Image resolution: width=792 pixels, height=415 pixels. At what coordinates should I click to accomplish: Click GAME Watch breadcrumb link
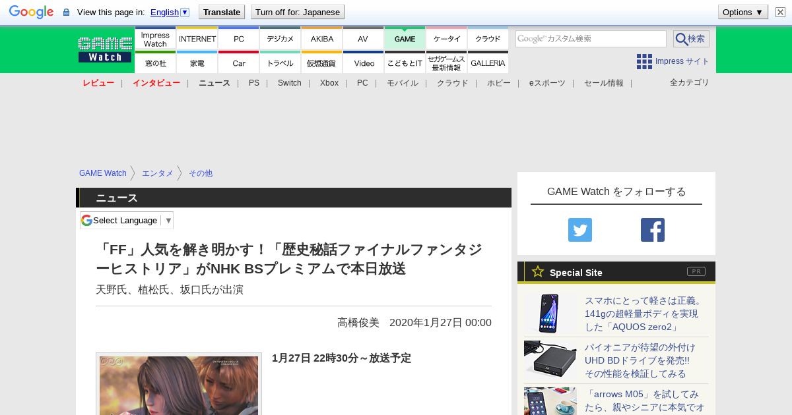click(x=103, y=173)
